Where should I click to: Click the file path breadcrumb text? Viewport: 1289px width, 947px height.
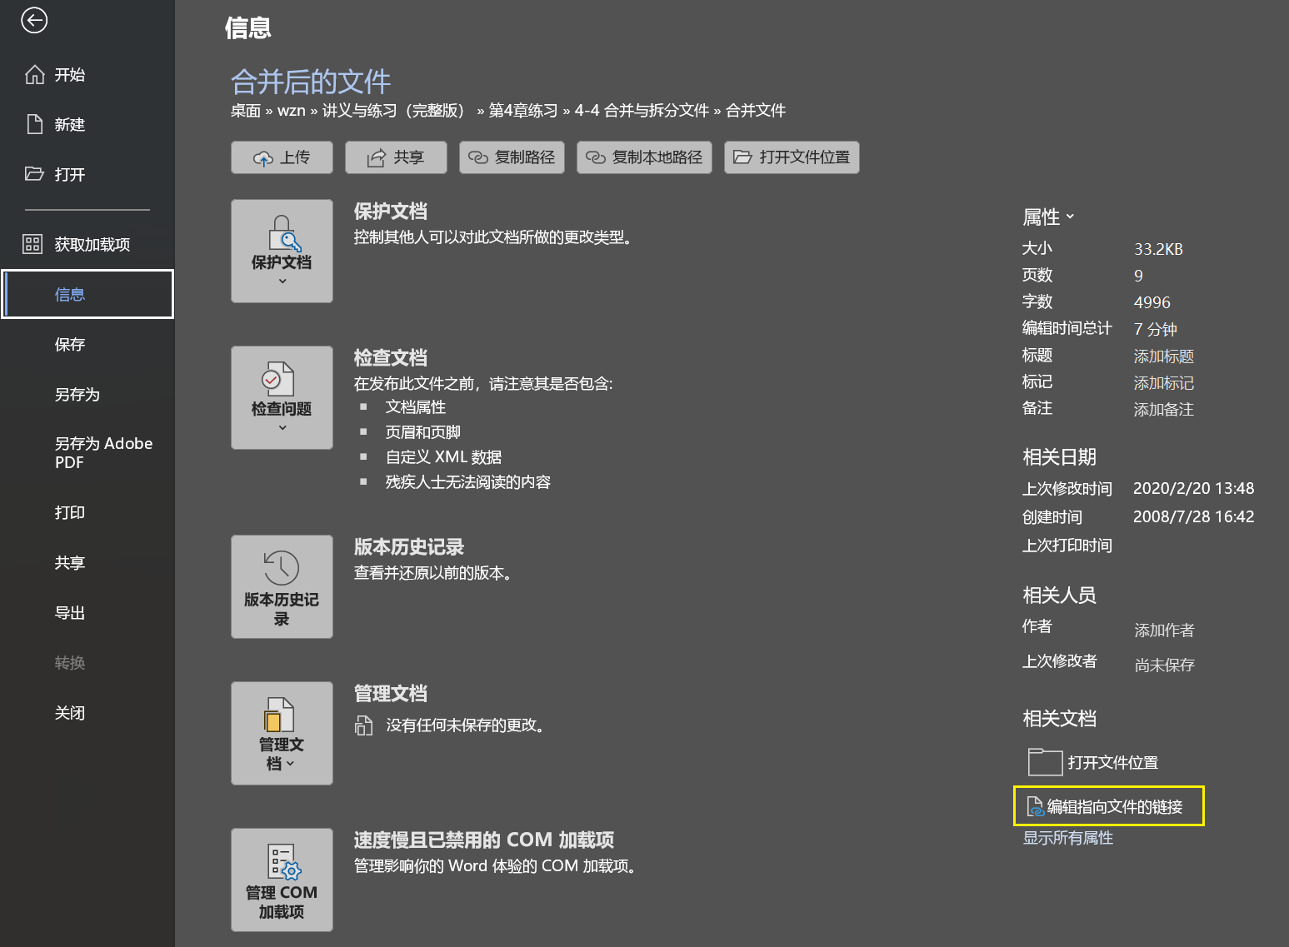(508, 111)
